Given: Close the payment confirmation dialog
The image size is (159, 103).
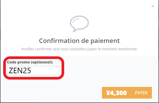Looking at the screenshot, I should pos(153,6).
